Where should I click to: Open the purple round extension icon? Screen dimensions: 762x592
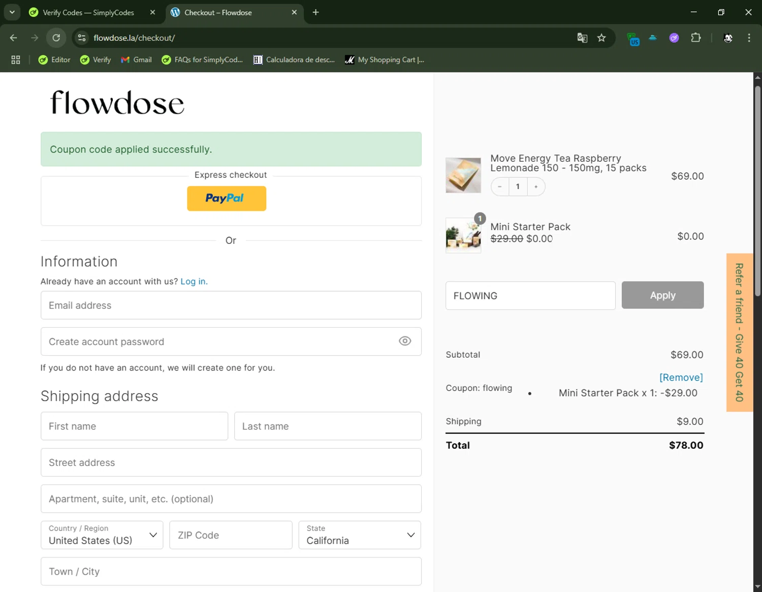(674, 38)
